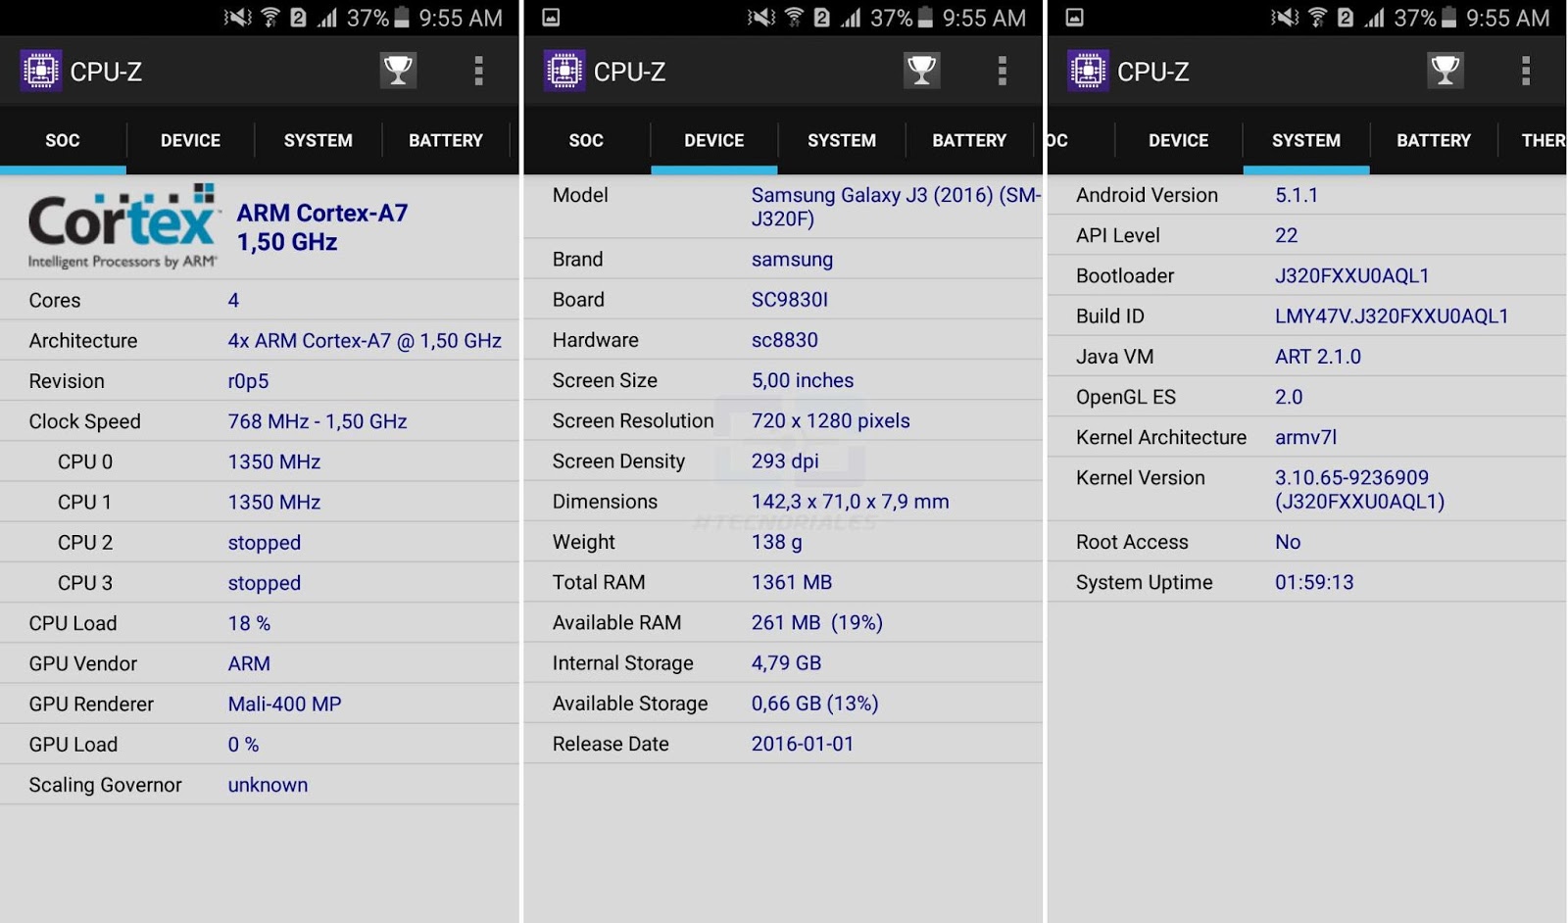Viewport: 1568px width, 923px height.
Task: Open the BATTERY tab in the right screen
Action: 1434,140
